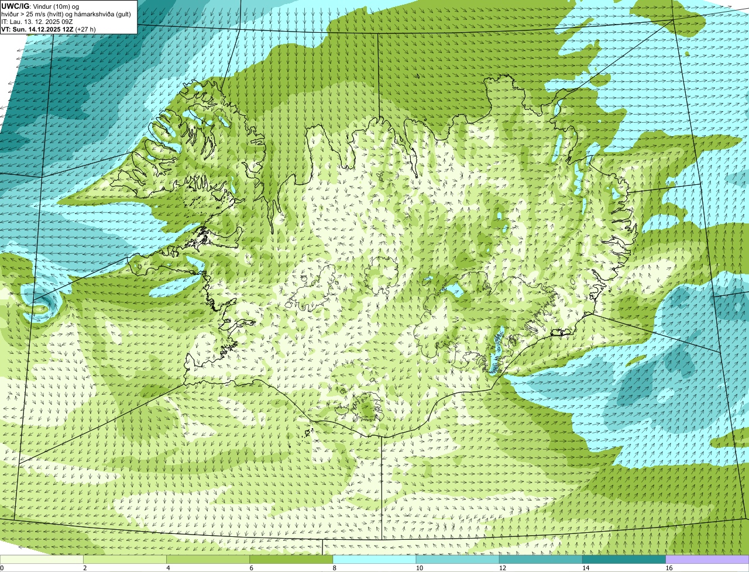Click the UWC/IG title text
This screenshot has height=572, width=749.
pyautogui.click(x=16, y=6)
